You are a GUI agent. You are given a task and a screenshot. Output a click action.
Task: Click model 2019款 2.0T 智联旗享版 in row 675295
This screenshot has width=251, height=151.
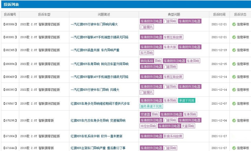[x=37, y=120]
